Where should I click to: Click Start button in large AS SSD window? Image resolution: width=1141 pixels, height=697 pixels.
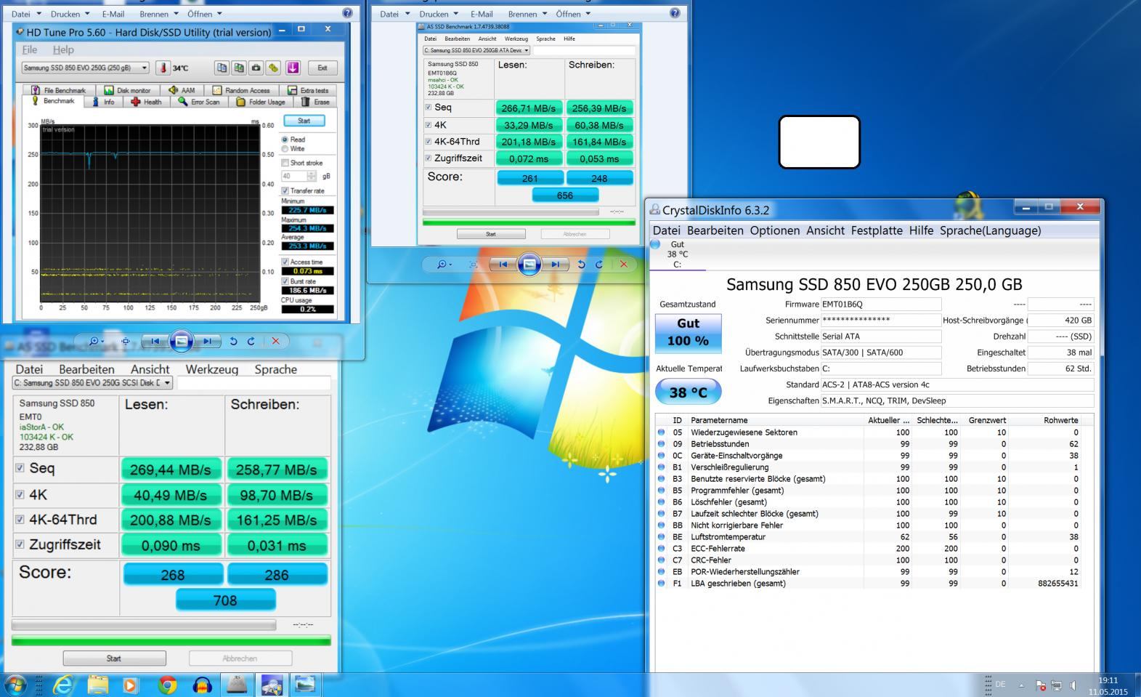point(114,658)
